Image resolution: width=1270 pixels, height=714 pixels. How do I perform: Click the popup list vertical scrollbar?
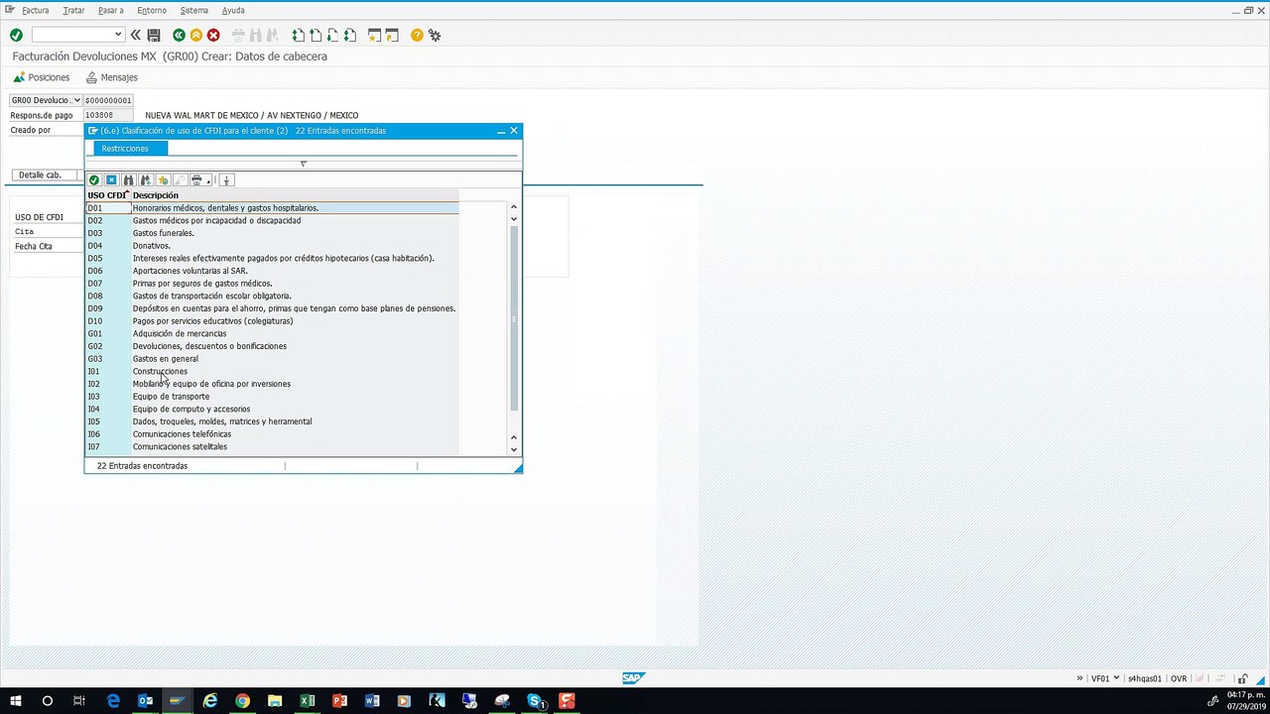514,319
